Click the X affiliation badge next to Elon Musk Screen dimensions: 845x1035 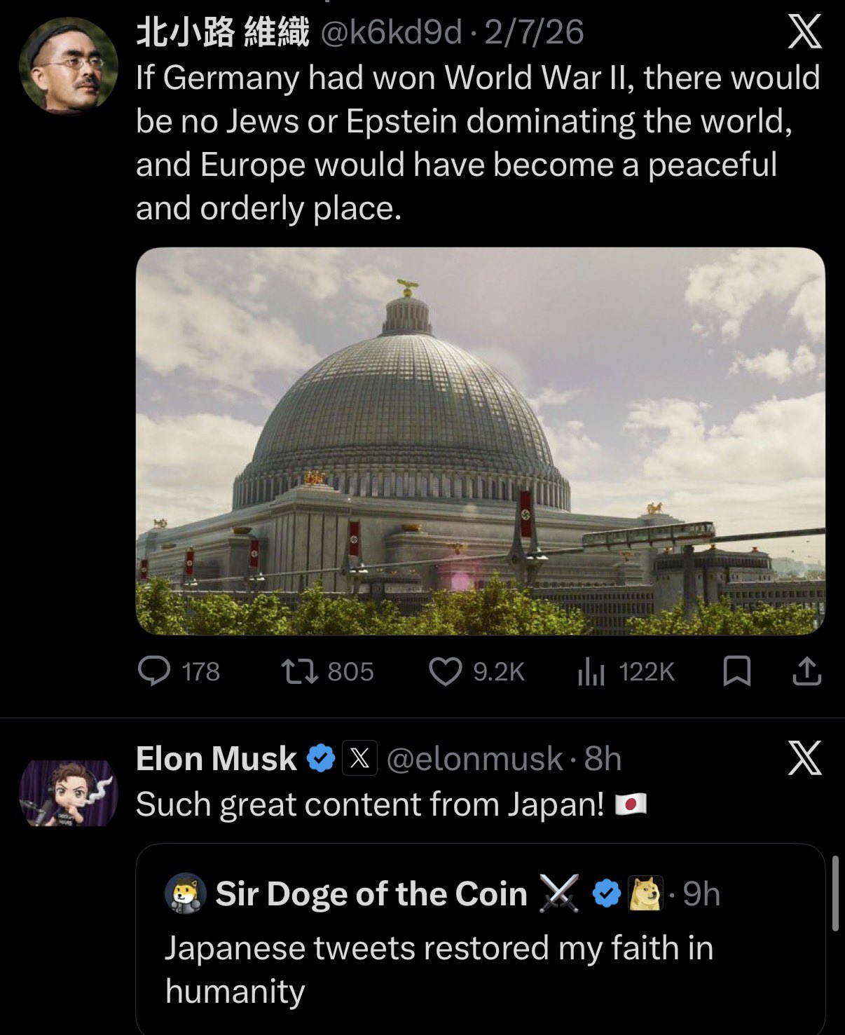point(359,758)
